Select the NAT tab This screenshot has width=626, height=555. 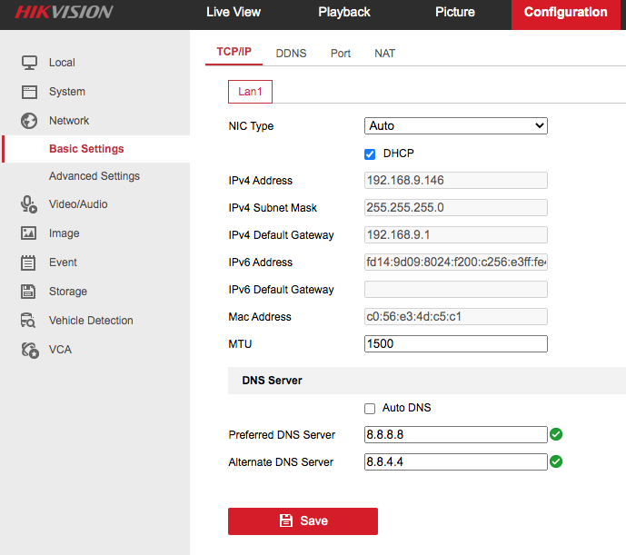tap(384, 54)
